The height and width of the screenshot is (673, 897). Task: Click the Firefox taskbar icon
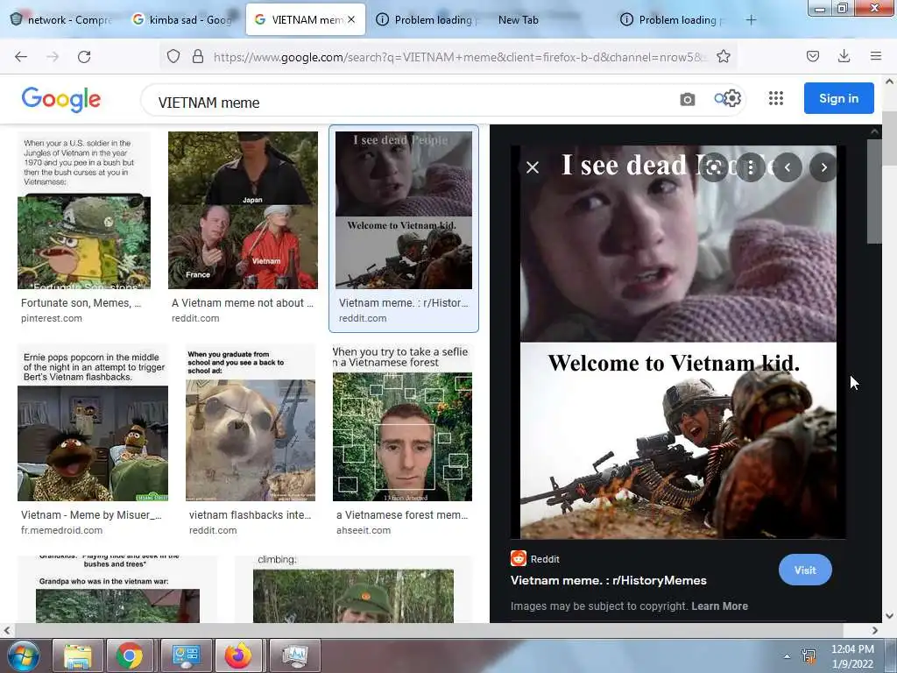(x=238, y=656)
